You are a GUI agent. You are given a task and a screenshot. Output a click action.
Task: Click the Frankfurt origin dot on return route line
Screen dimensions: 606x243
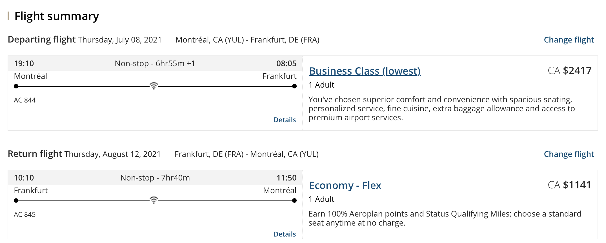point(16,200)
